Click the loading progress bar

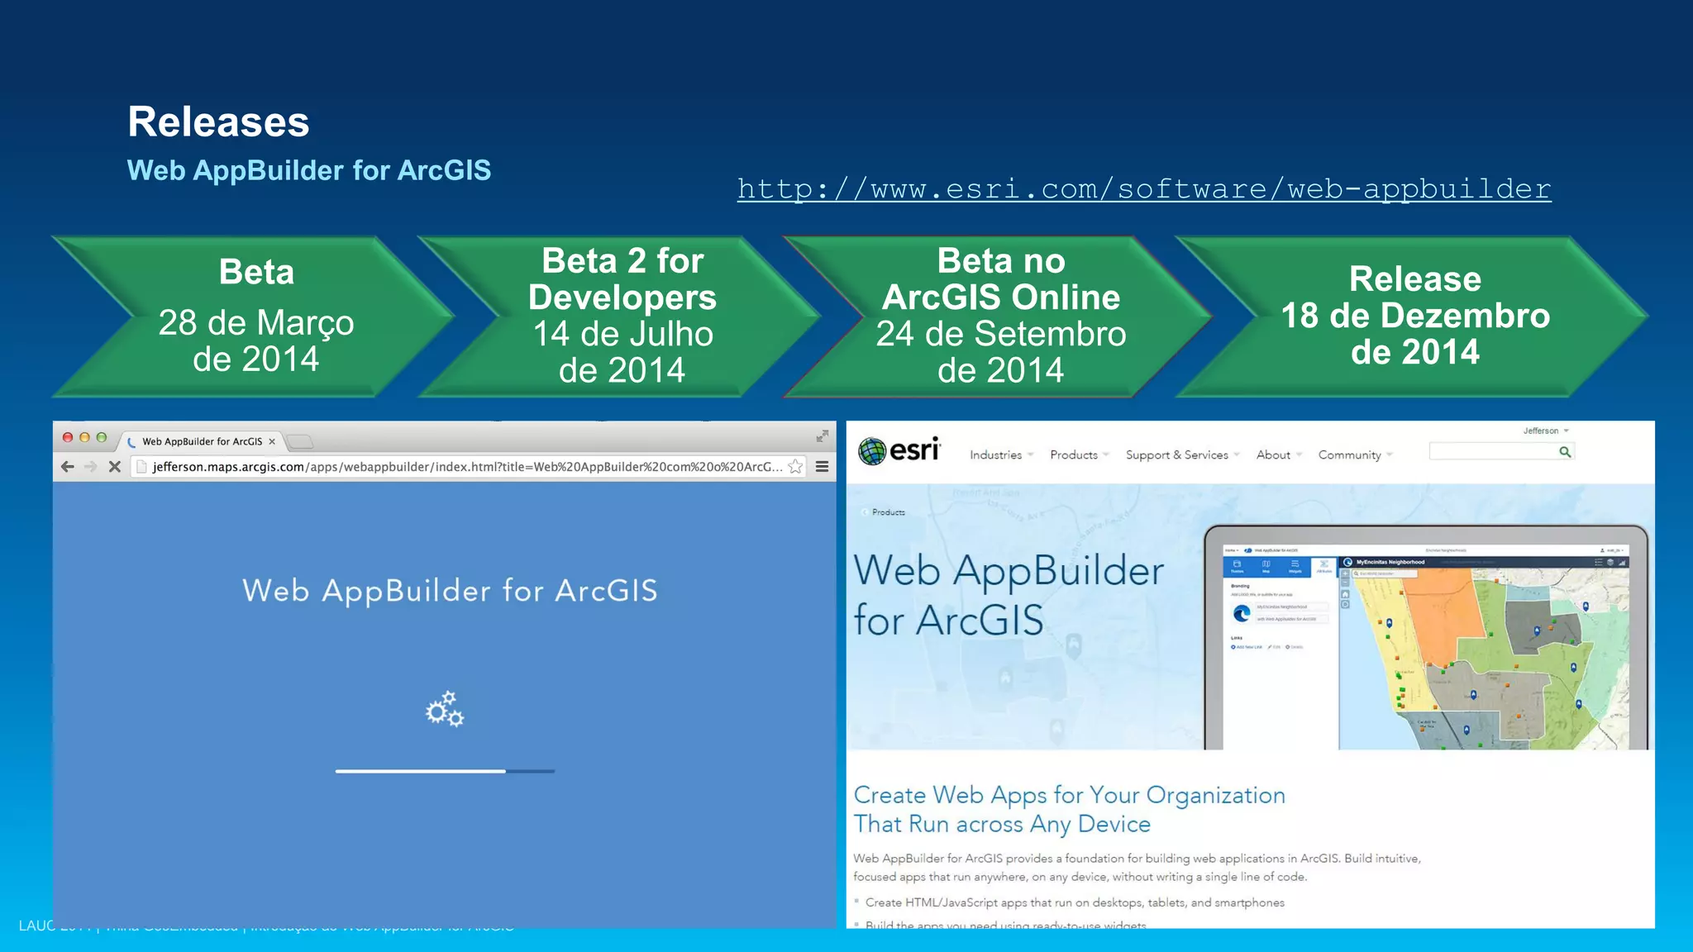(445, 771)
